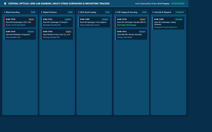Click the AR & Hard Coating column header
The image size is (212, 132).
87,12
